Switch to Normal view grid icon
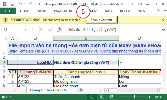This screenshot has width=167, height=100. (92, 97)
